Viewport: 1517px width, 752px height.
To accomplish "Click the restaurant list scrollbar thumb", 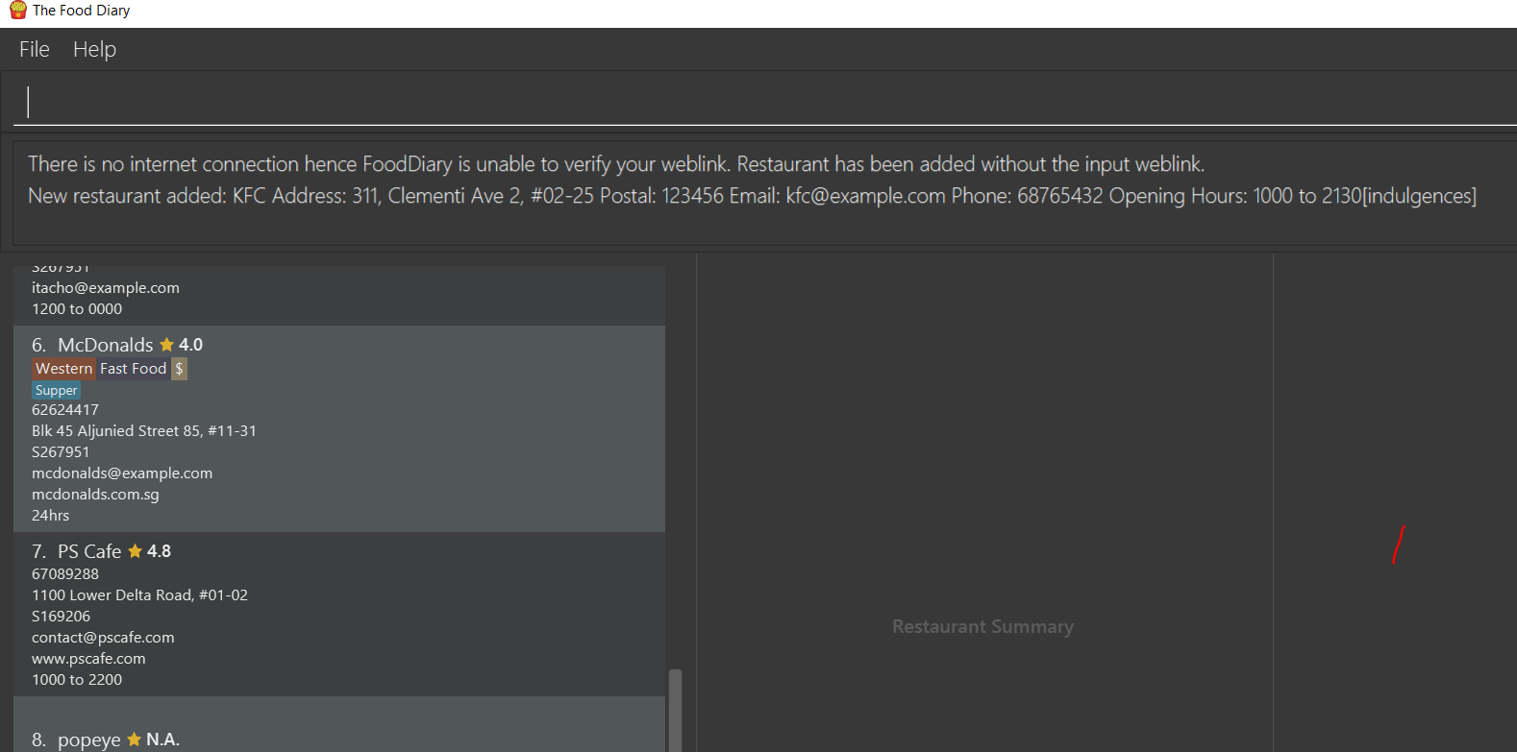I will tap(675, 710).
